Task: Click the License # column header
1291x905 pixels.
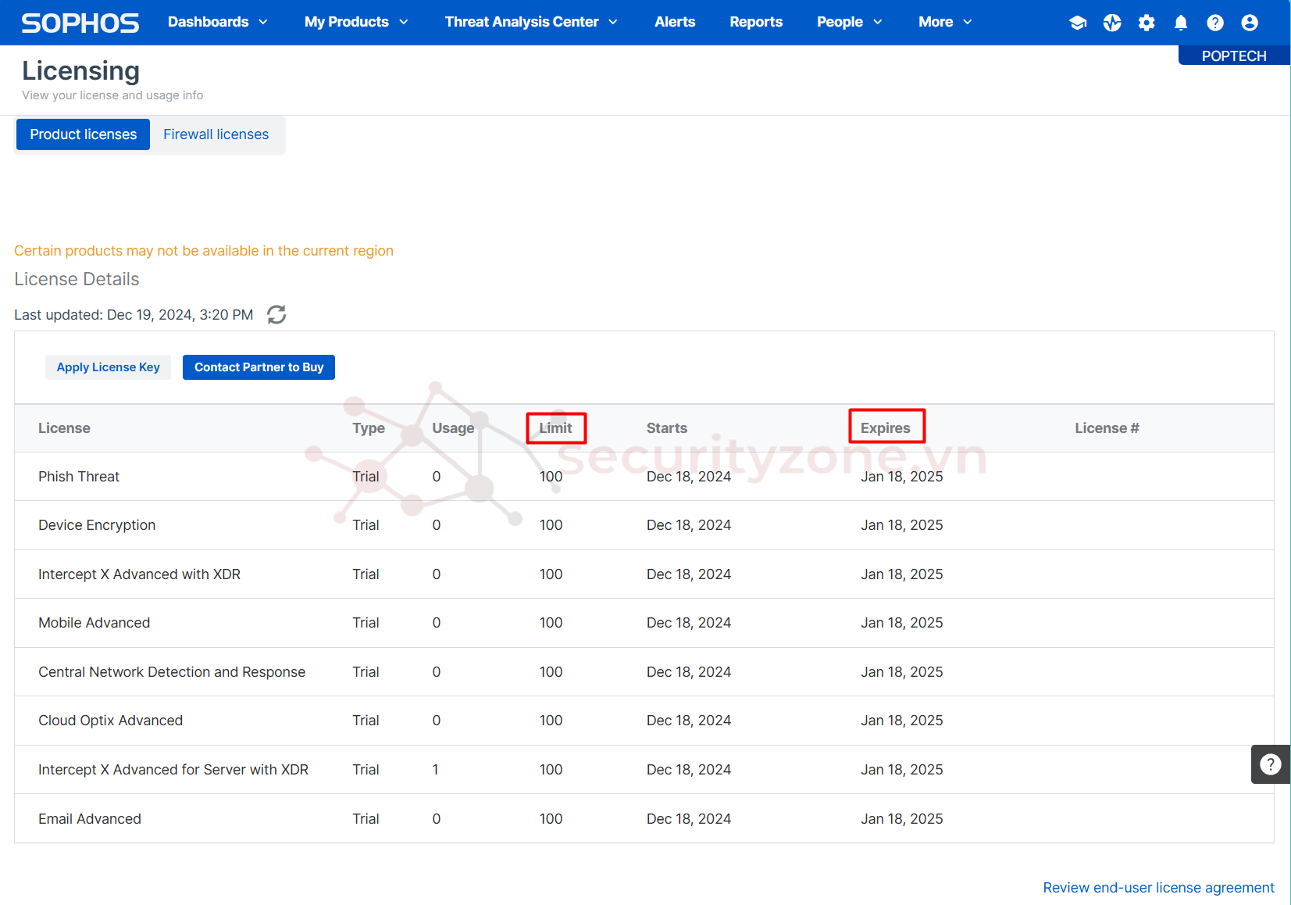Action: click(x=1107, y=428)
